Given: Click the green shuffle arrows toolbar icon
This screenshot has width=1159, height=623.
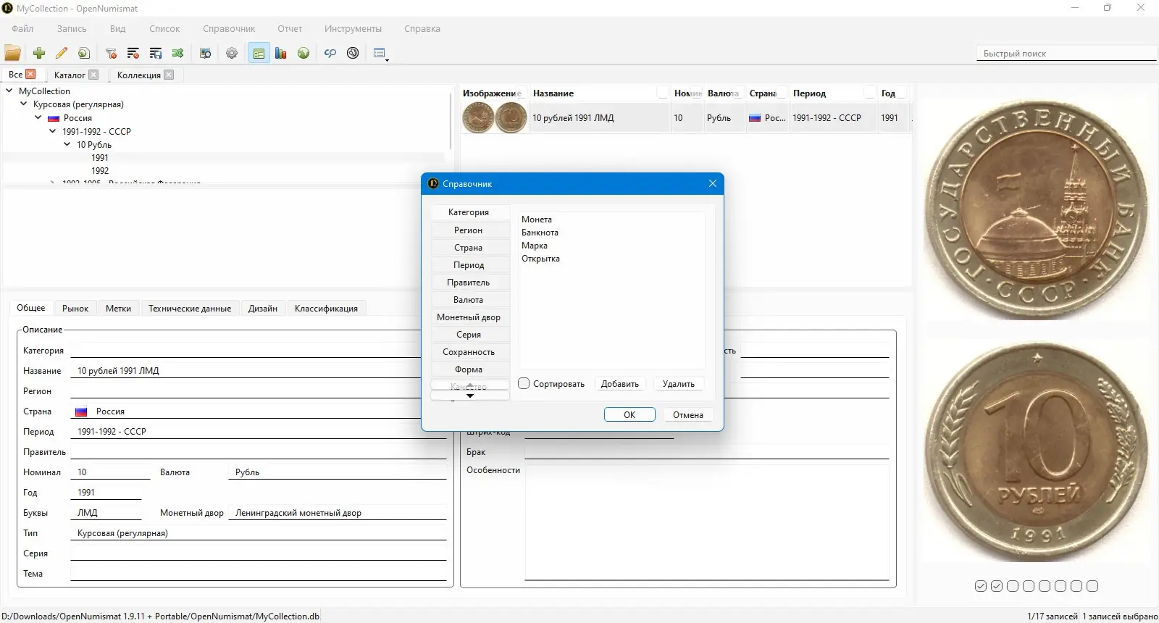Looking at the screenshot, I should click(177, 53).
